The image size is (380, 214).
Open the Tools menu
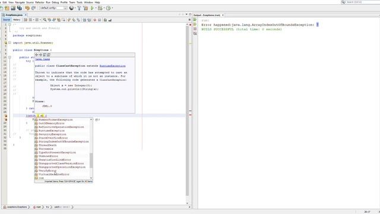(x=80, y=2)
